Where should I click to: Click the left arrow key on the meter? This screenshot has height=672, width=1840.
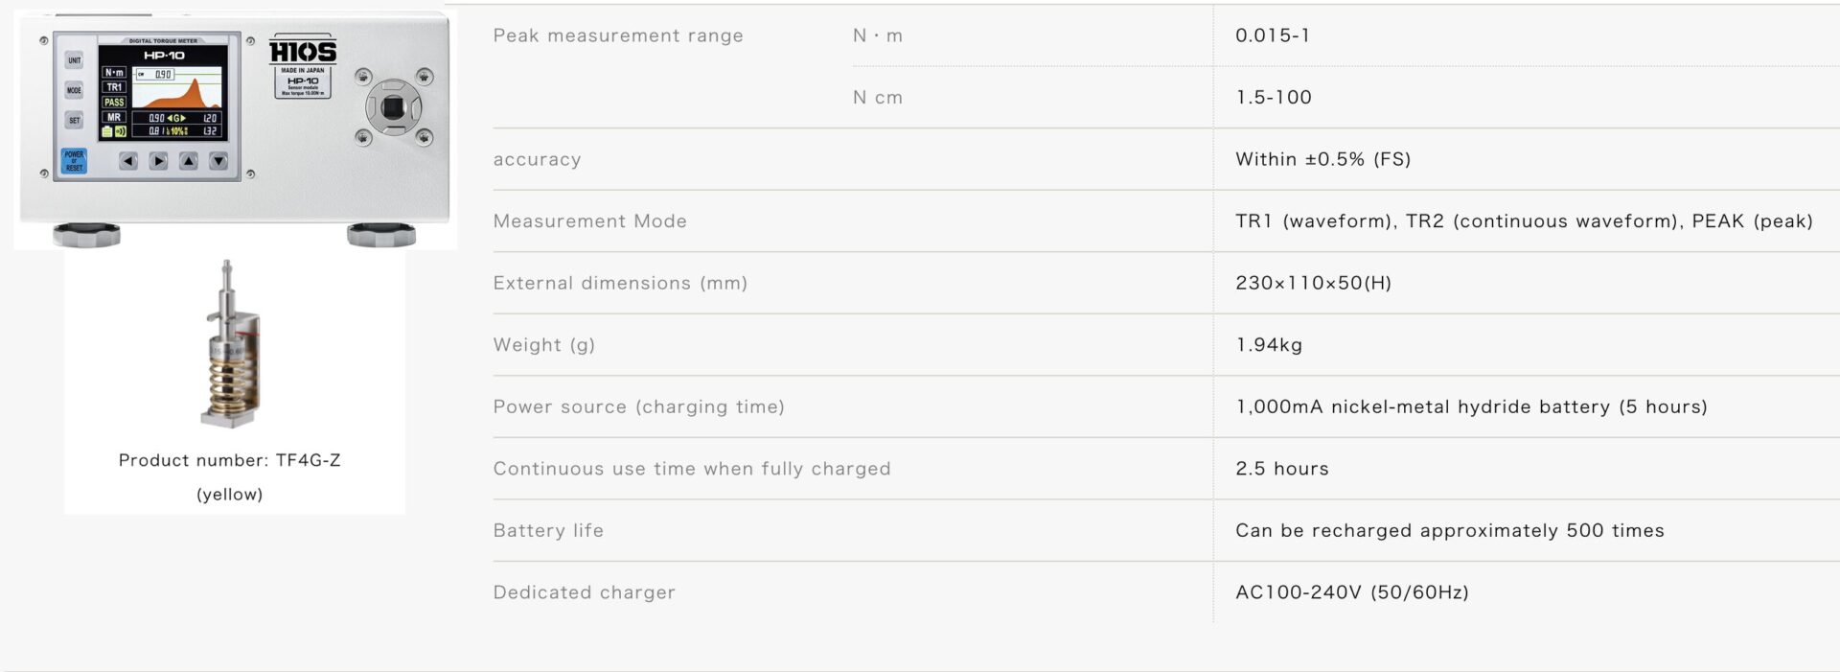click(128, 161)
